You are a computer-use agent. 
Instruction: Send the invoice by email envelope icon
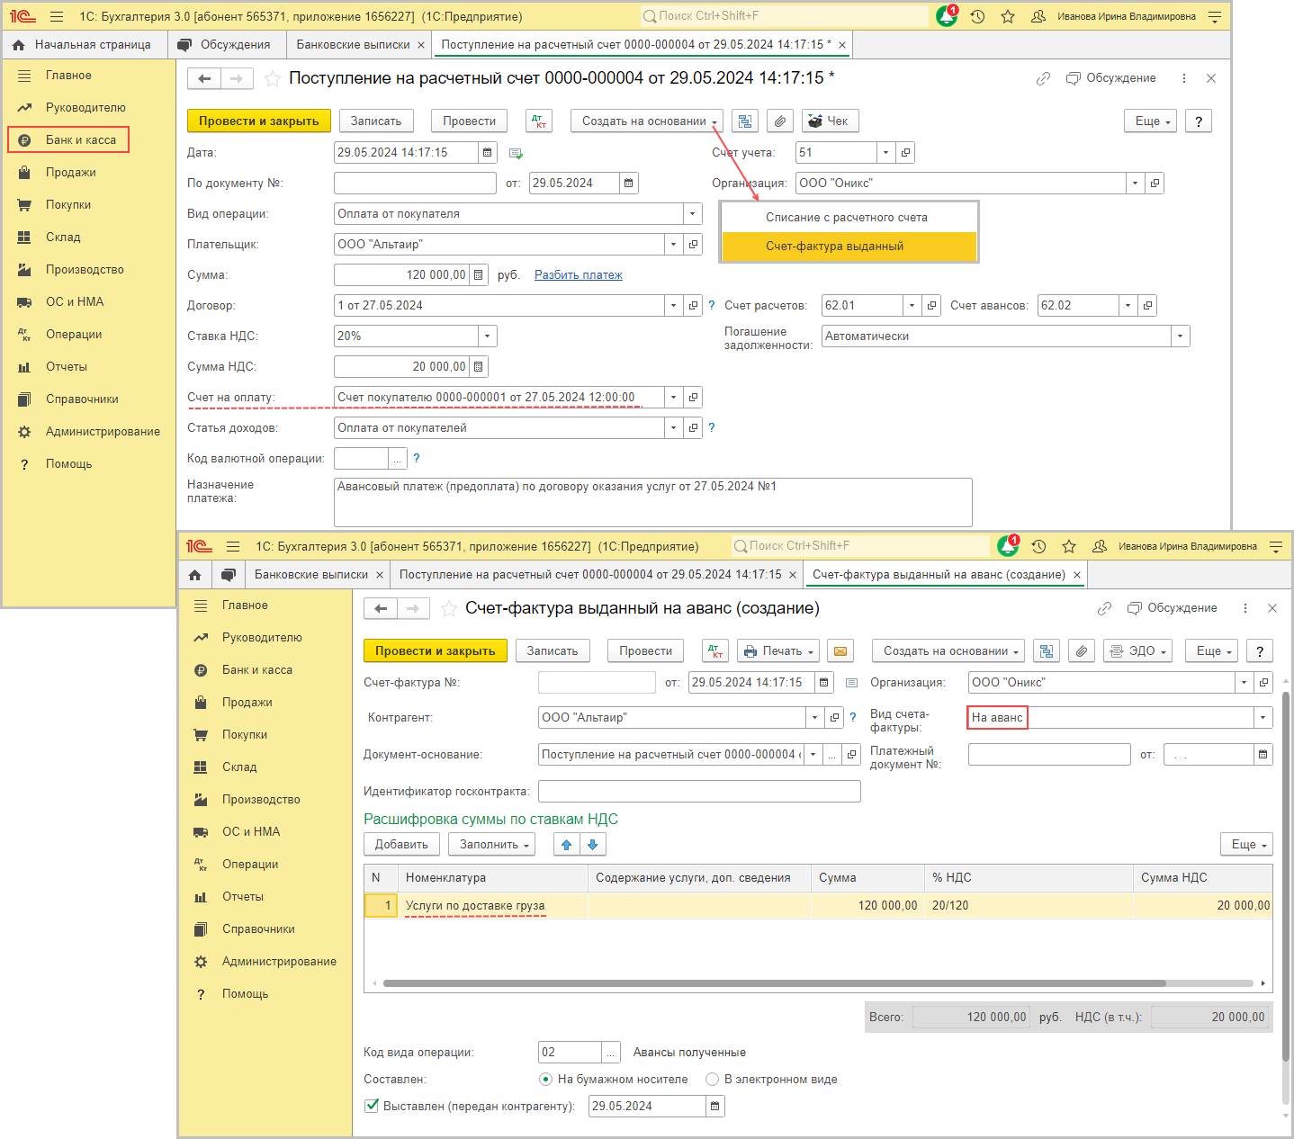(840, 650)
